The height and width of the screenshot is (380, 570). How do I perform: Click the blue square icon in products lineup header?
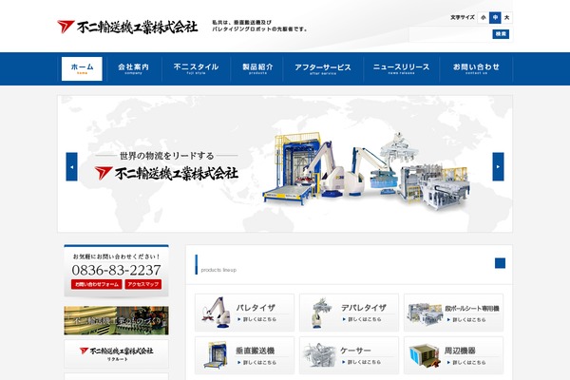coord(501,263)
